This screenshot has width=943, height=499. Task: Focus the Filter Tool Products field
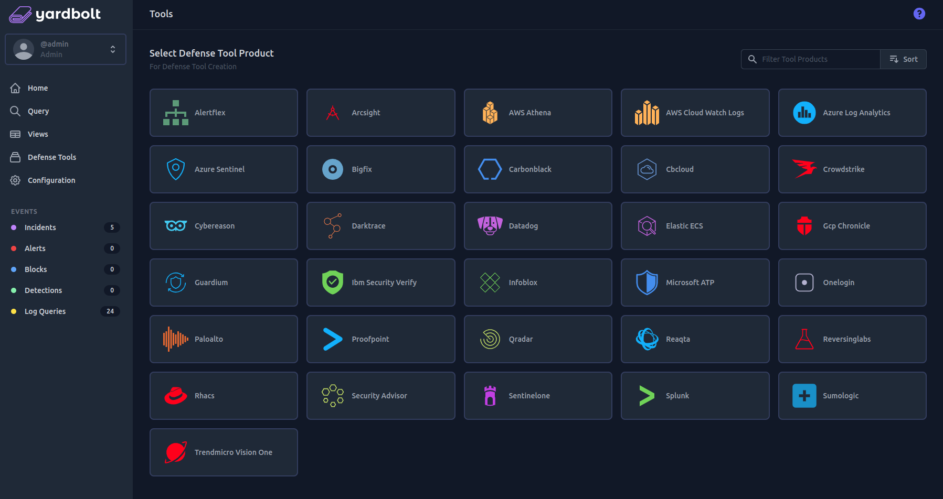click(x=811, y=59)
